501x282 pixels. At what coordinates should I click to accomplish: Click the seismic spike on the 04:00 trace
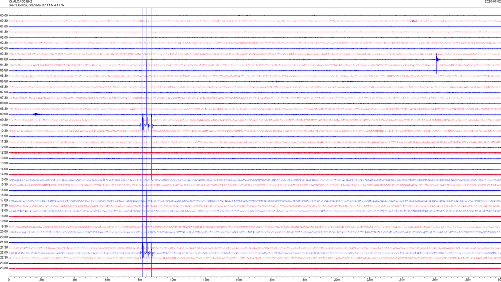pos(437,63)
